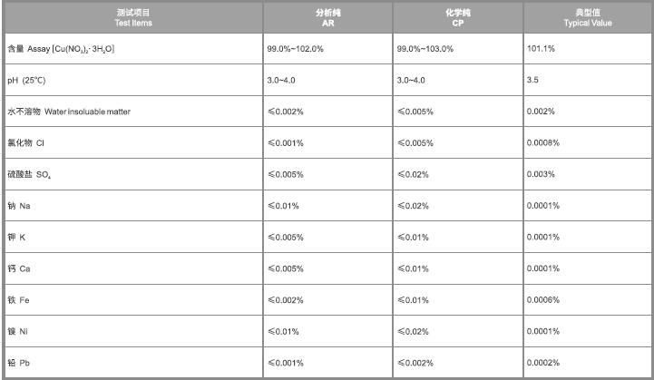Click the 0.003% typical value for sulfate

542,174
